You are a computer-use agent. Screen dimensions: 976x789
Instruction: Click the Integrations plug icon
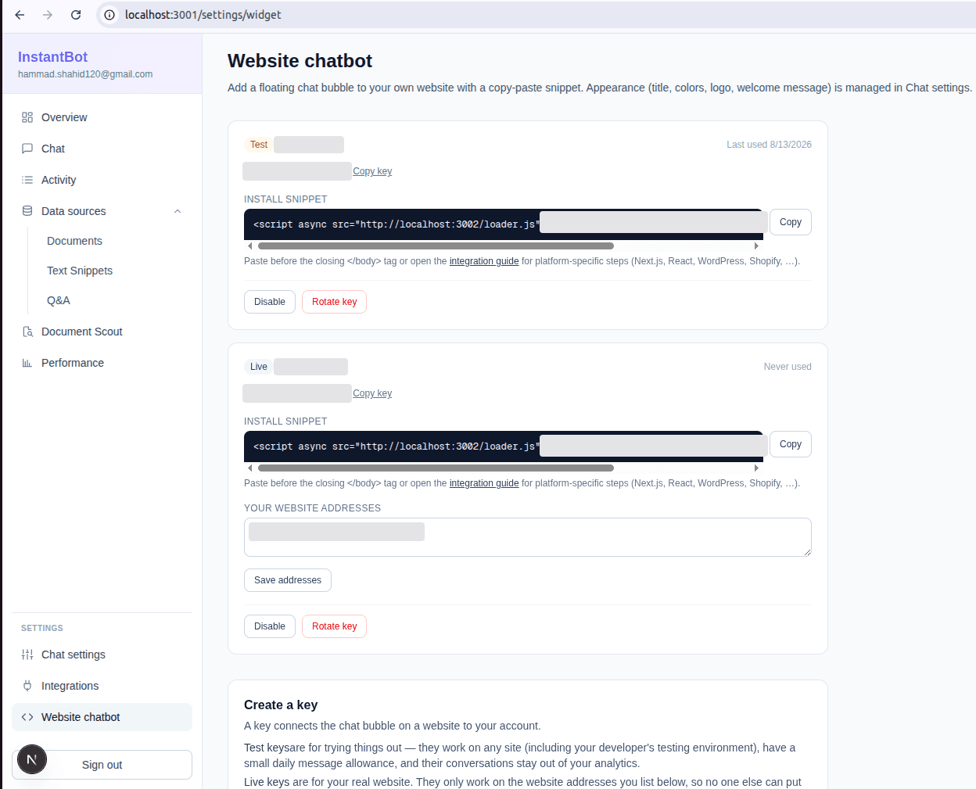pos(27,686)
